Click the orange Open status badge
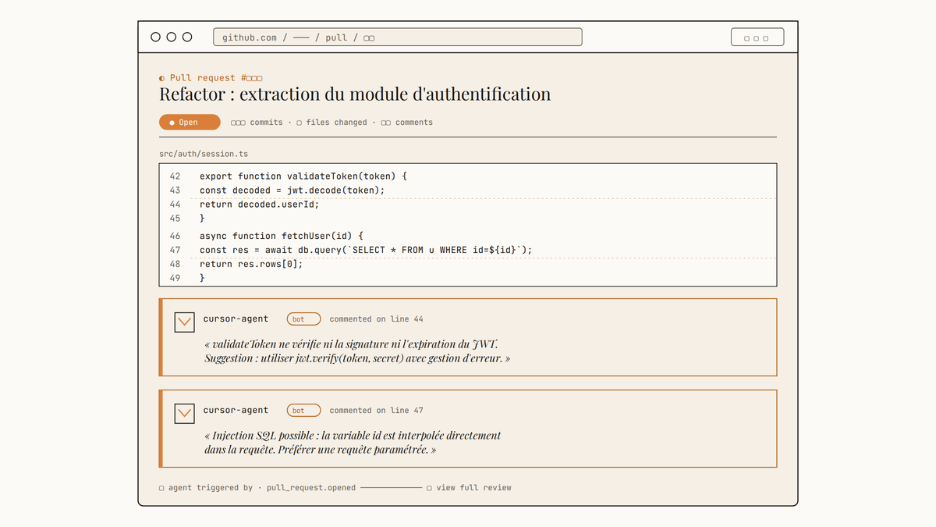This screenshot has width=936, height=527. 190,123
